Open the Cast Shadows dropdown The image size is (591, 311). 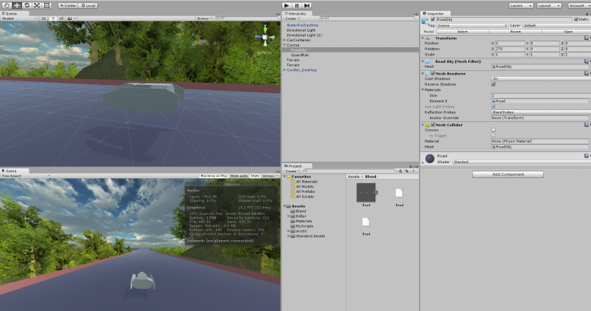point(541,78)
